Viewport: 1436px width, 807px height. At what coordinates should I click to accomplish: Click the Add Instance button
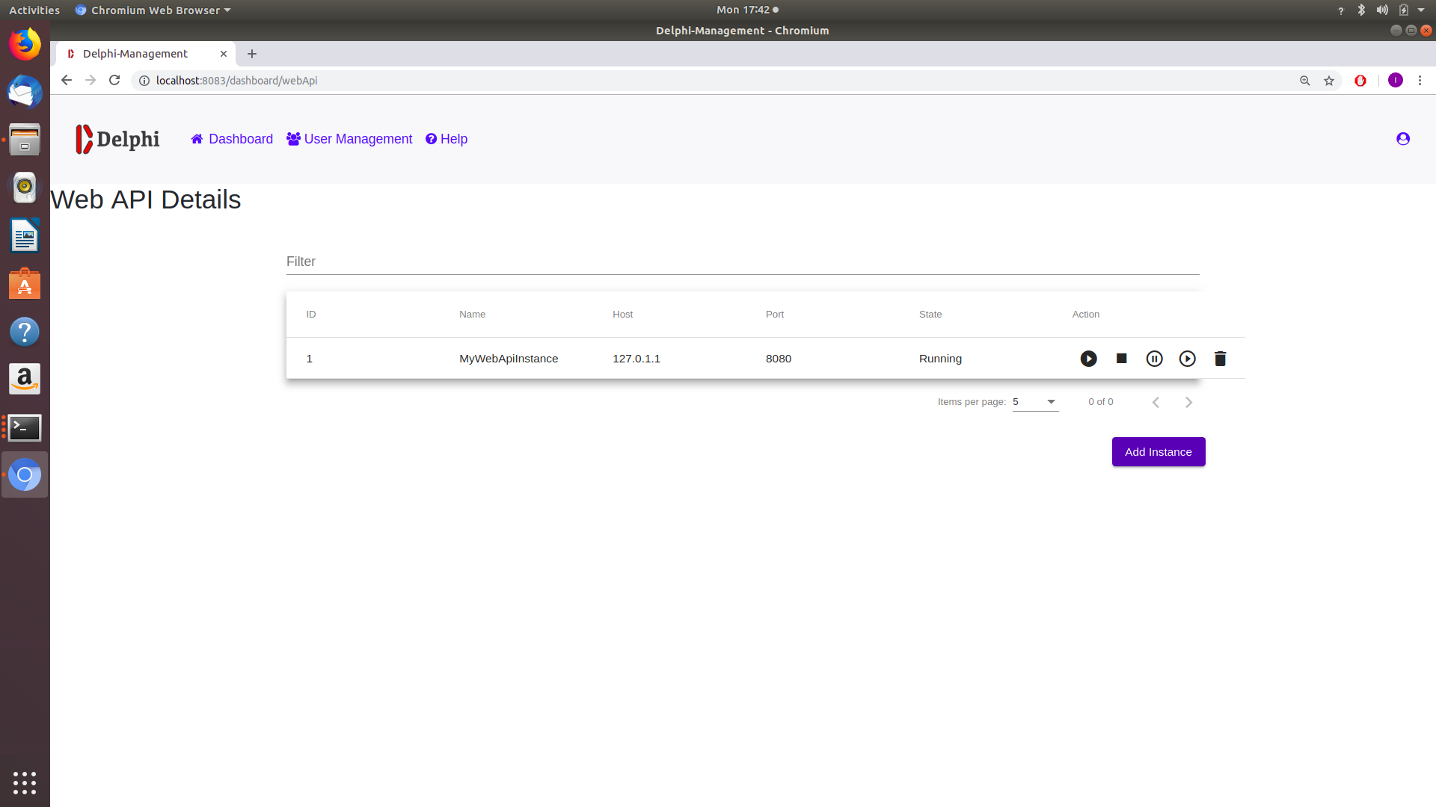pos(1158,452)
